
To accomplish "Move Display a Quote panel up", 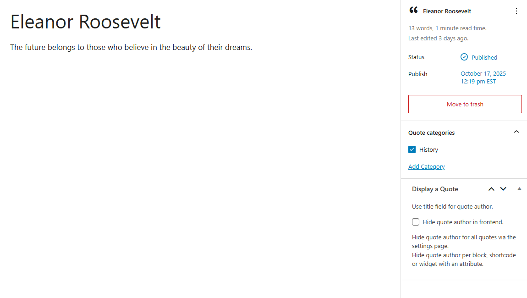I will pos(491,189).
